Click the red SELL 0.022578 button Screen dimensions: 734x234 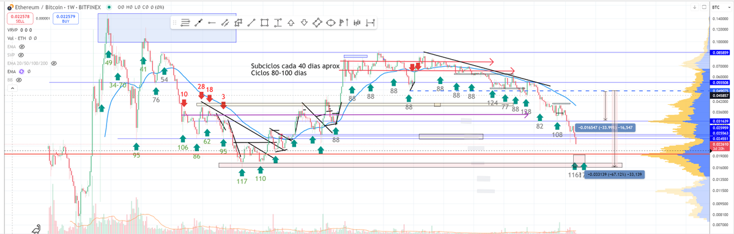click(20, 18)
